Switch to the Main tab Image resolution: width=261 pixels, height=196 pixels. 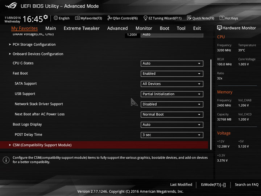coord(51,28)
